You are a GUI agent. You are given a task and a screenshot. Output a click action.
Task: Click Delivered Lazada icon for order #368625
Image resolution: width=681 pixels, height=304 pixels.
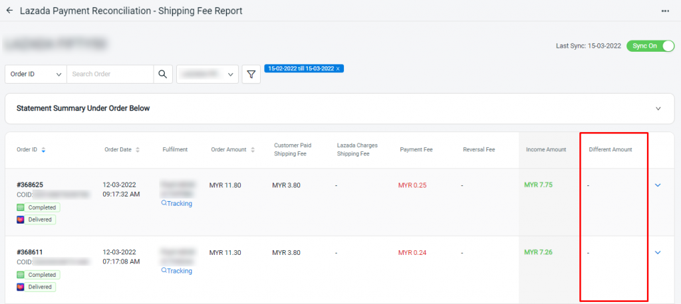pos(21,220)
